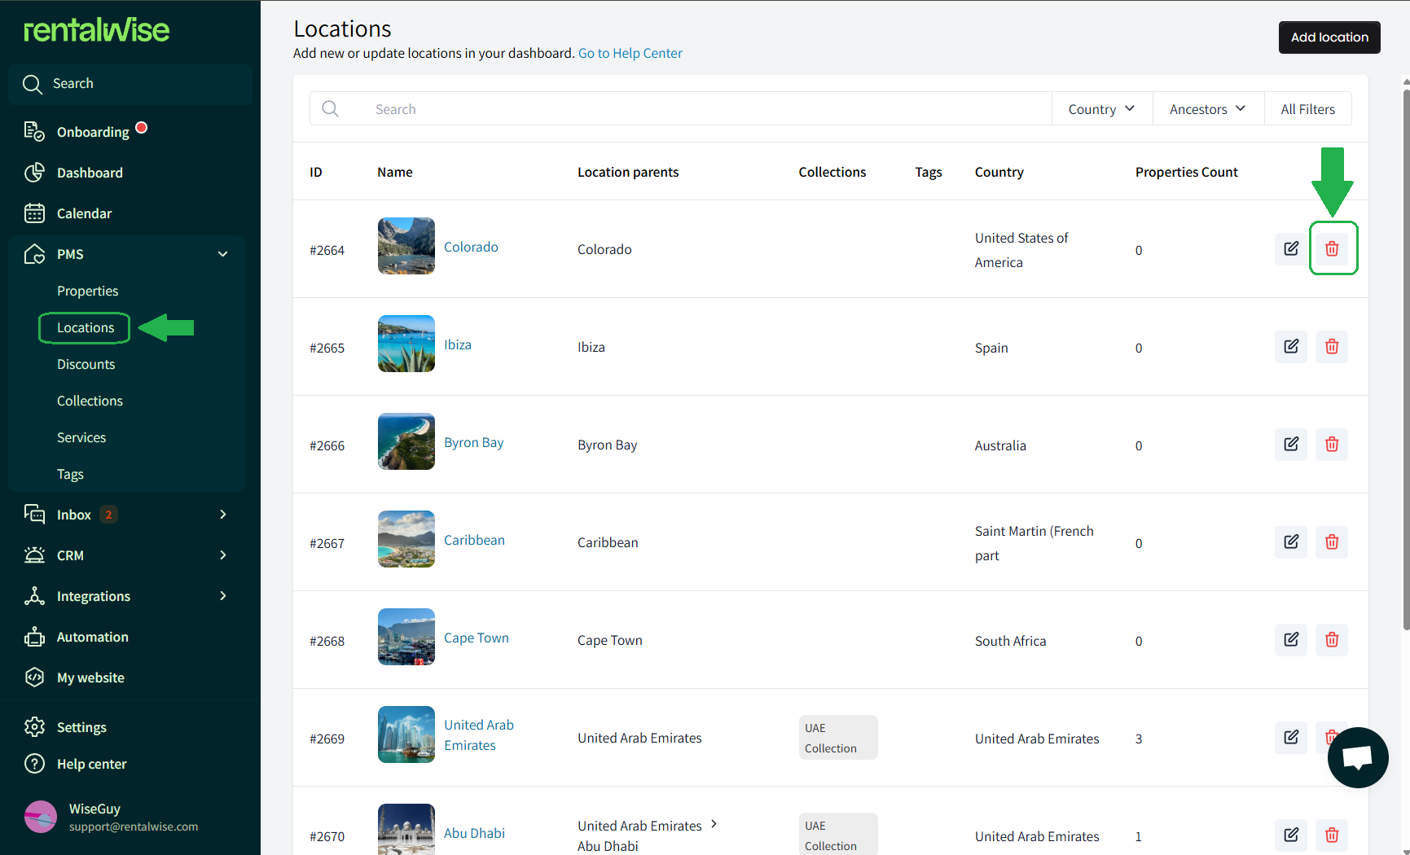Open the Discounts menu item
The image size is (1410, 855).
(x=86, y=364)
